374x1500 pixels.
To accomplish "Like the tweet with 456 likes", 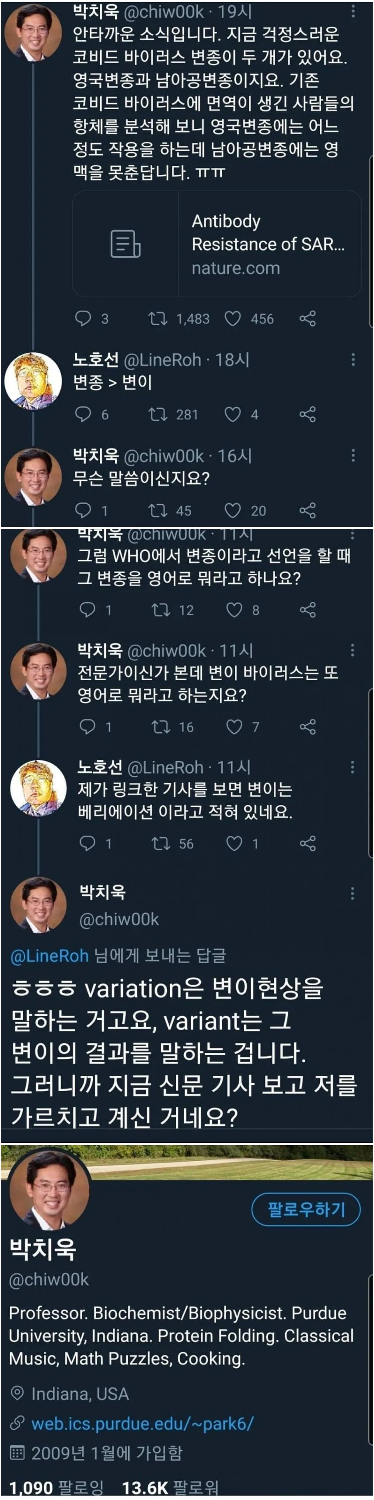I will (x=233, y=318).
